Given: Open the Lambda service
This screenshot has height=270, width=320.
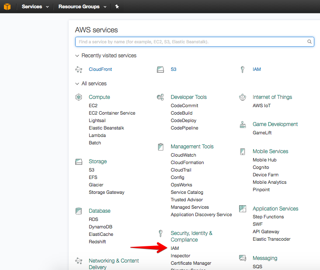Looking at the screenshot, I should [97, 135].
